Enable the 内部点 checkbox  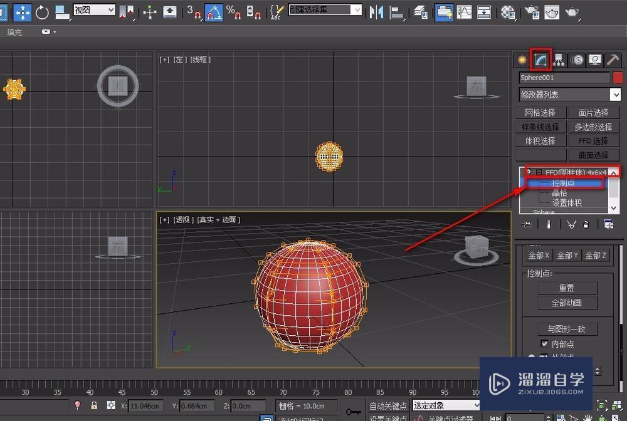544,343
